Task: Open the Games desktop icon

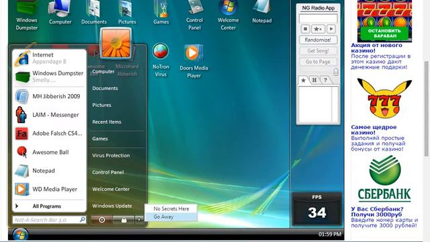Action: tap(161, 12)
